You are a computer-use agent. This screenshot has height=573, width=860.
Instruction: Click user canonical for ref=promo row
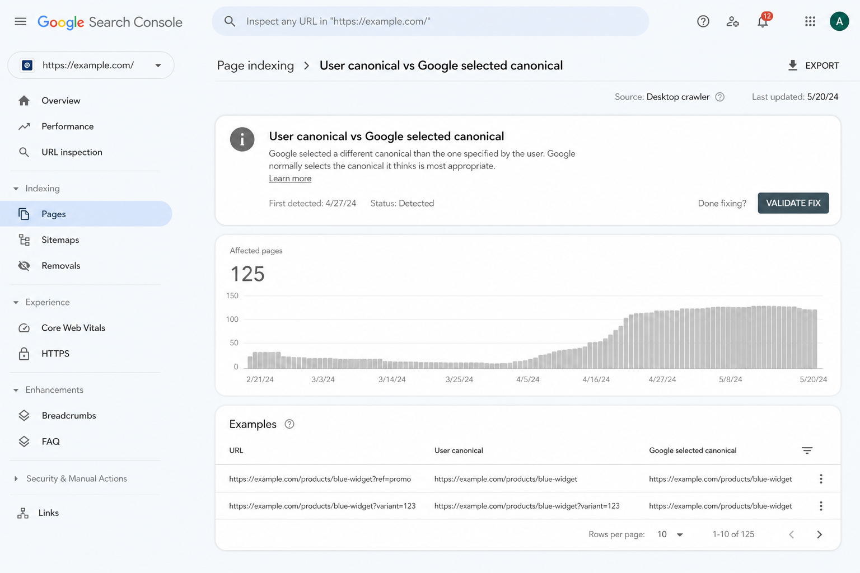pos(506,479)
